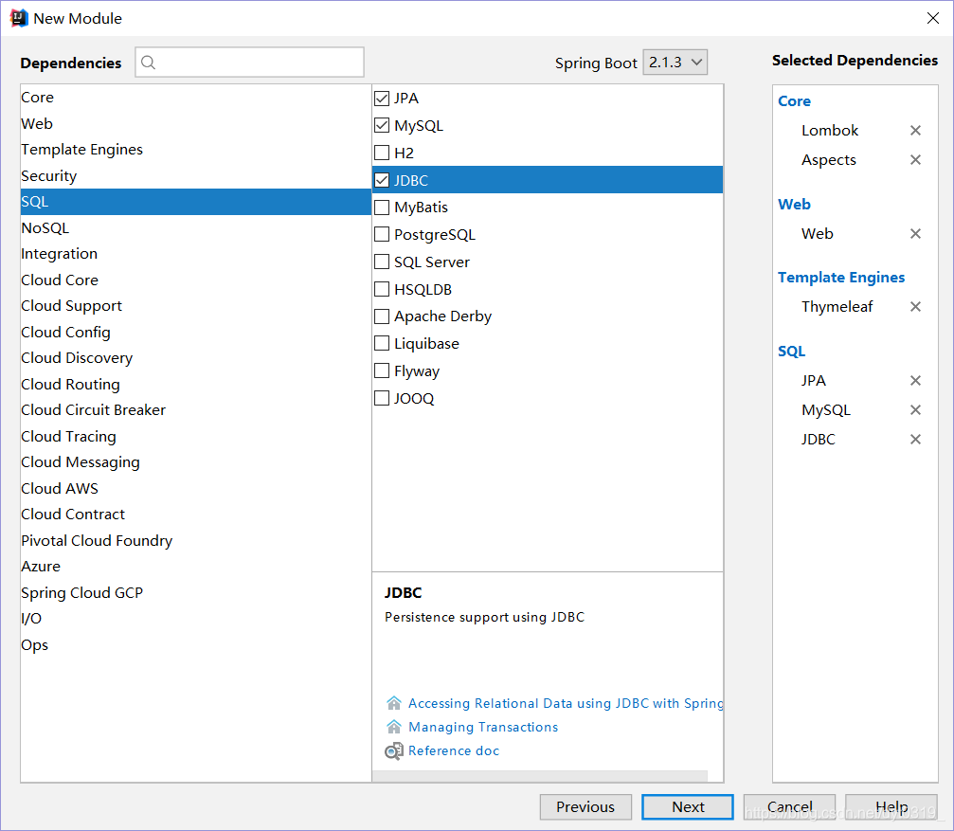Select the Cloud Discovery category
This screenshot has width=954, height=831.
point(195,358)
